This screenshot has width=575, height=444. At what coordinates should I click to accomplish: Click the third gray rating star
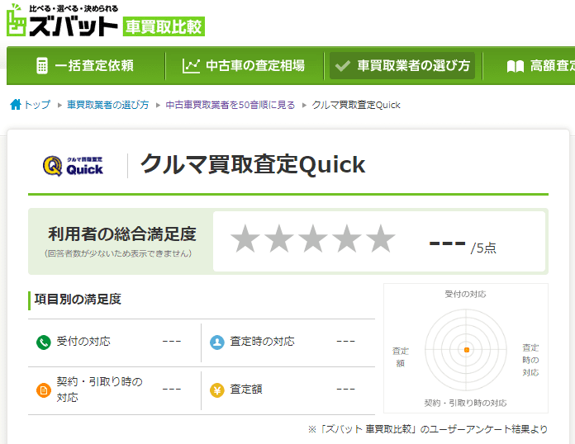(x=313, y=239)
